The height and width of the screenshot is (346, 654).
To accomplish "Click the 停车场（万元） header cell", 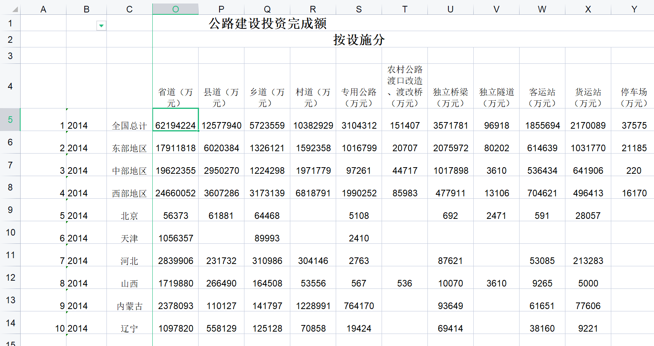I will (634, 97).
